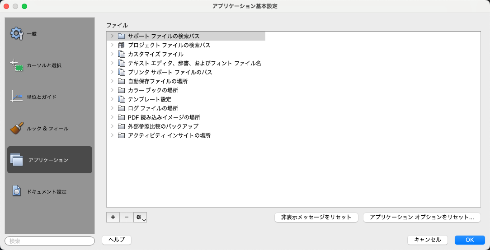The image size is (490, 250).
Task: Click the plus add button
Action: 113,217
